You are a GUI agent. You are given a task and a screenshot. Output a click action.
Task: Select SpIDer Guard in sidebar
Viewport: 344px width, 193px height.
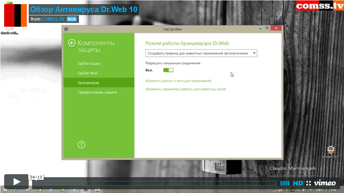(89, 63)
